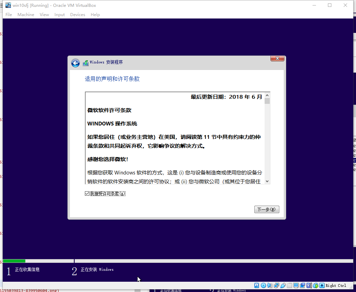This screenshot has height=292, width=356.
Task: Click the keyboard capture arrow icon
Action: [322, 285]
